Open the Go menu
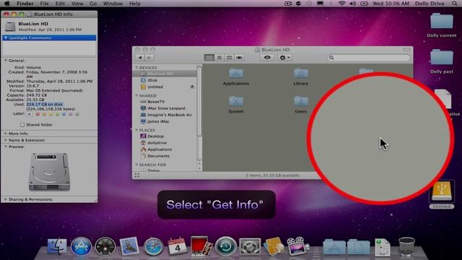This screenshot has height=260, width=462. click(93, 4)
